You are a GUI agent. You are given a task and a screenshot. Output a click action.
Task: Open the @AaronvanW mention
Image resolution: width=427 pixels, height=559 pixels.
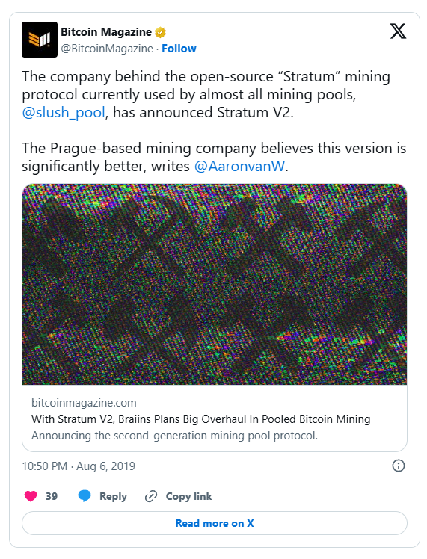(x=240, y=166)
